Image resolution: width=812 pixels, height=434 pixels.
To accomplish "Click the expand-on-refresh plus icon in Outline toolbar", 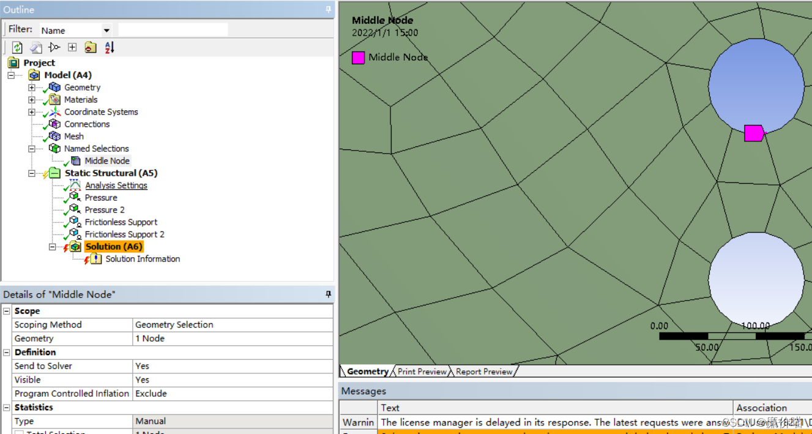I will 72,47.
